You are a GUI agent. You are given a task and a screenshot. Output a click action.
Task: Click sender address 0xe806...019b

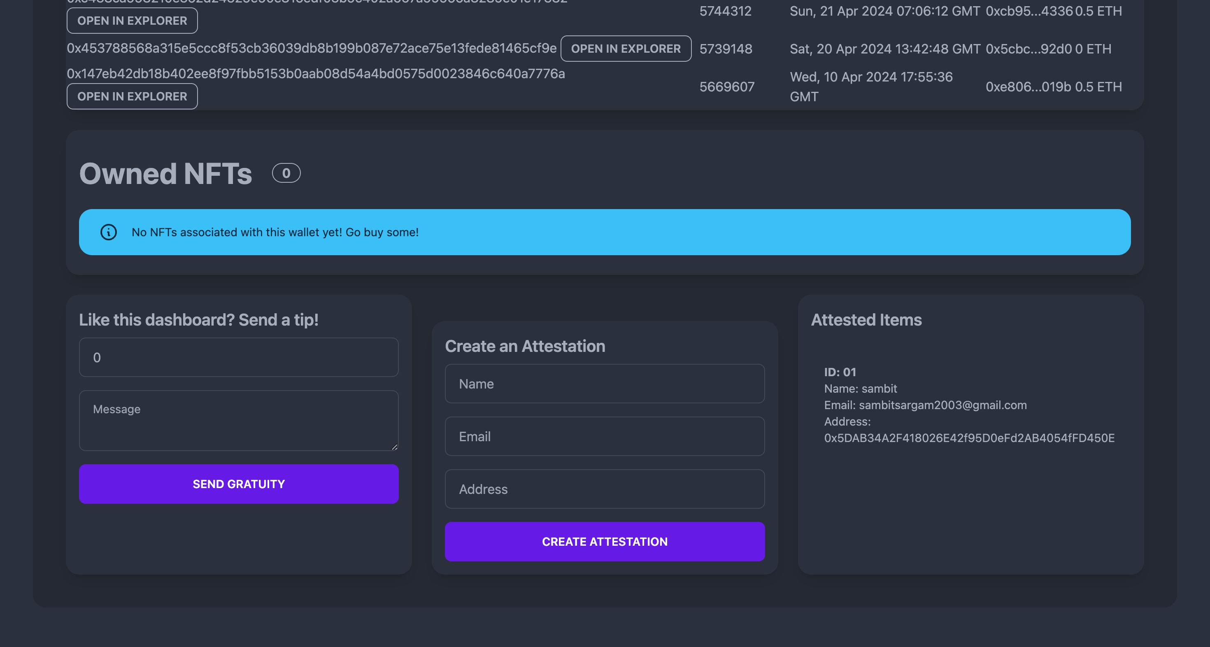[x=1028, y=86]
